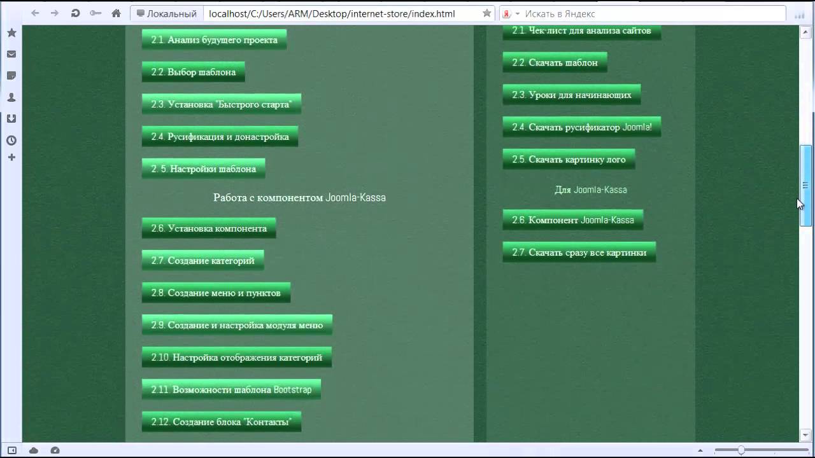Image resolution: width=815 pixels, height=458 pixels.
Task: Click the zoom reset arrow in status bar
Action: pyautogui.click(x=700, y=450)
